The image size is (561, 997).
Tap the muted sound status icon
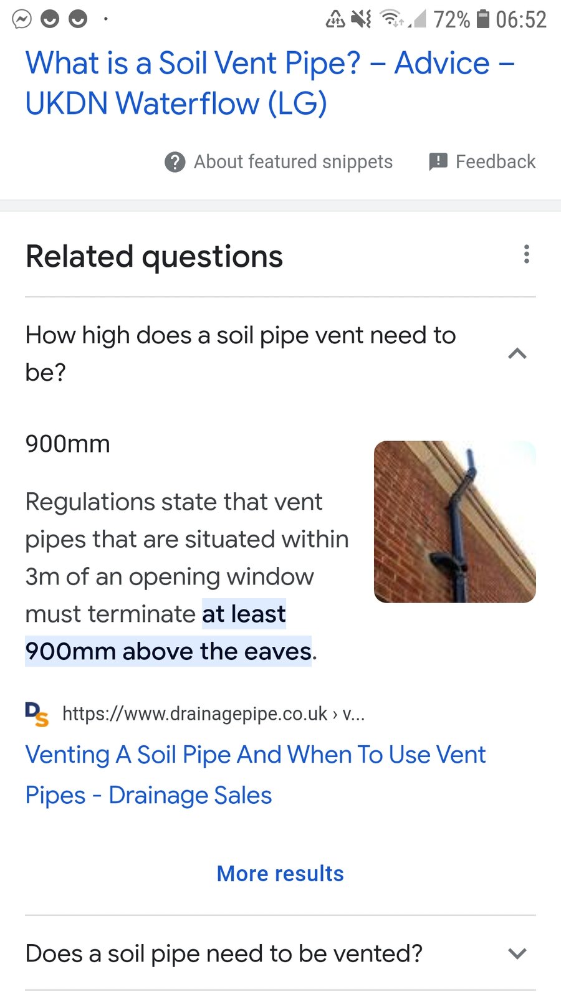[361, 19]
